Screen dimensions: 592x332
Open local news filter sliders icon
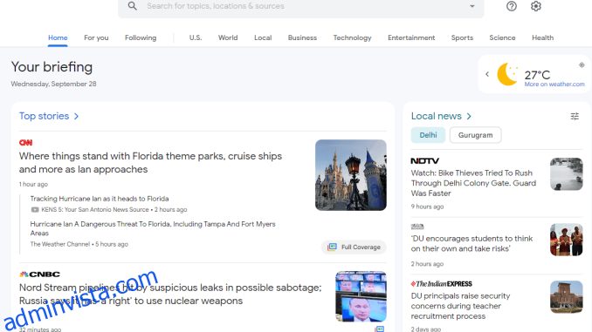tap(575, 117)
